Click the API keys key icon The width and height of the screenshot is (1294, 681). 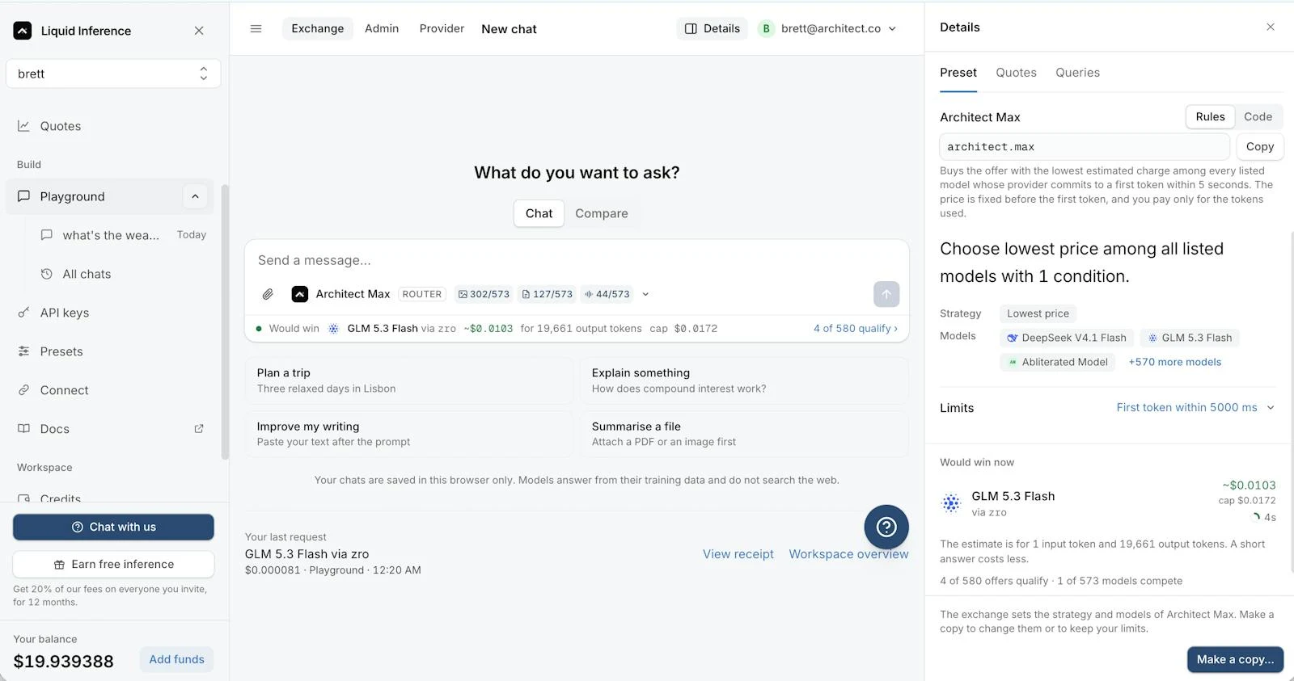click(x=24, y=313)
